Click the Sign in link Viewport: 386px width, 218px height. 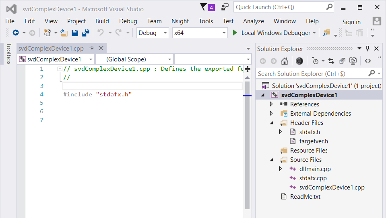pyautogui.click(x=351, y=22)
